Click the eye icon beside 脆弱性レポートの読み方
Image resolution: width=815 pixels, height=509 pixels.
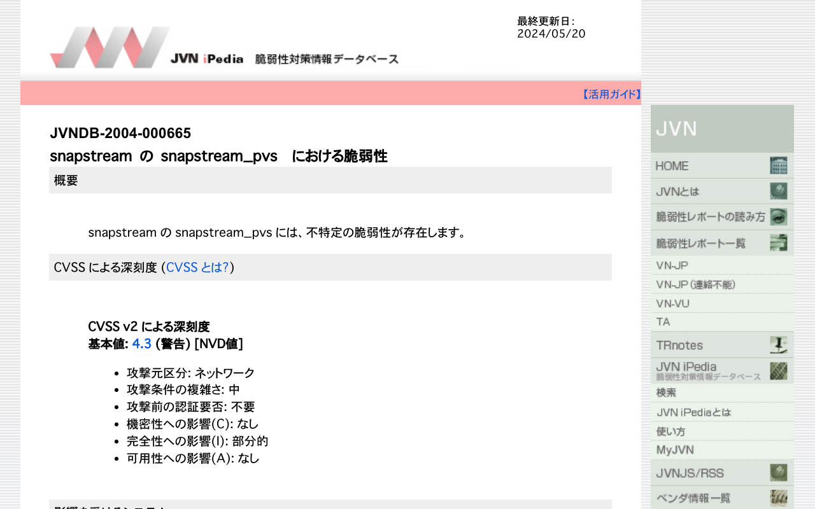(x=778, y=217)
